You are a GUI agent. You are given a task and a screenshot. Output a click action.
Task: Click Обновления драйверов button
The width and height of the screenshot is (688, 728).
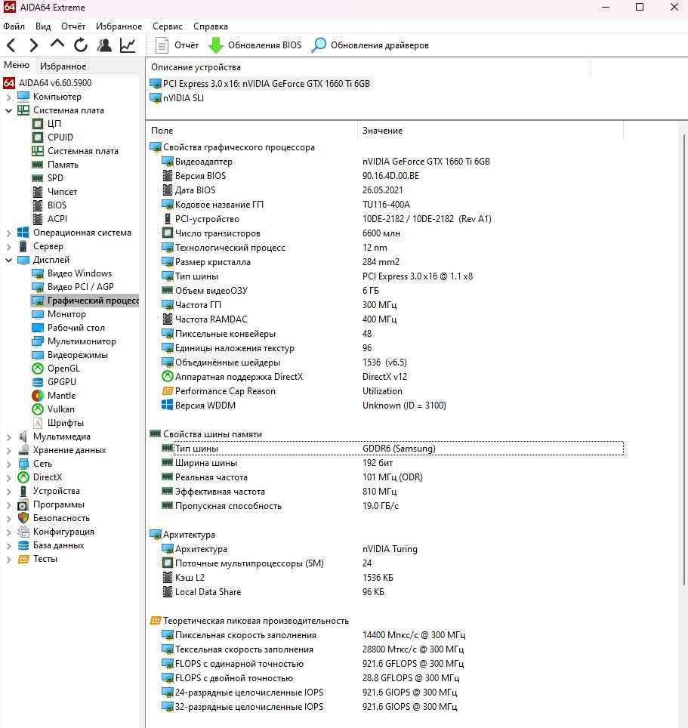[370, 45]
